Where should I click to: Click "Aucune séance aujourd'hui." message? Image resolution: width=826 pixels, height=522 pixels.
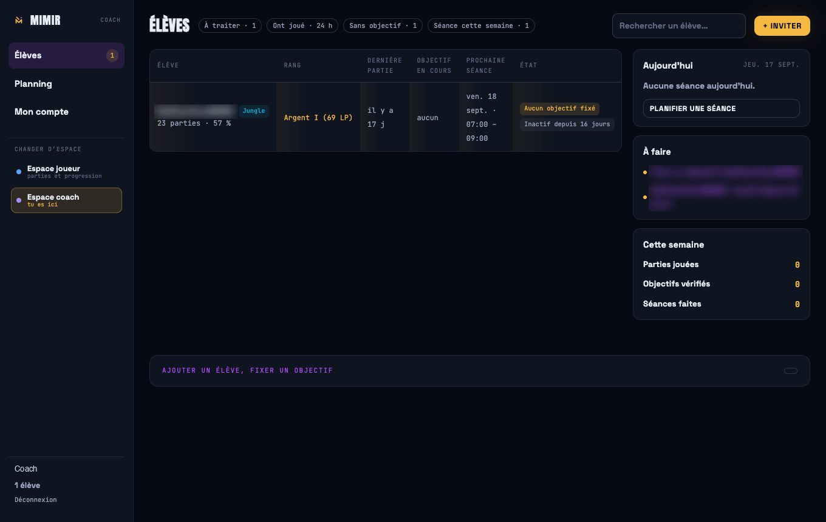pyautogui.click(x=699, y=86)
